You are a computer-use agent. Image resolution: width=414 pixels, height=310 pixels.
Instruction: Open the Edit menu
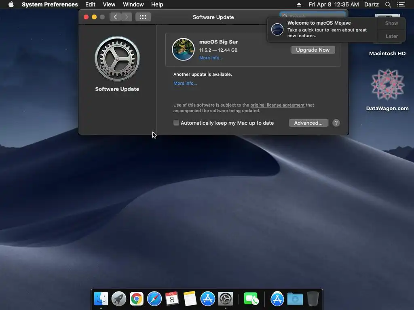point(90,4)
